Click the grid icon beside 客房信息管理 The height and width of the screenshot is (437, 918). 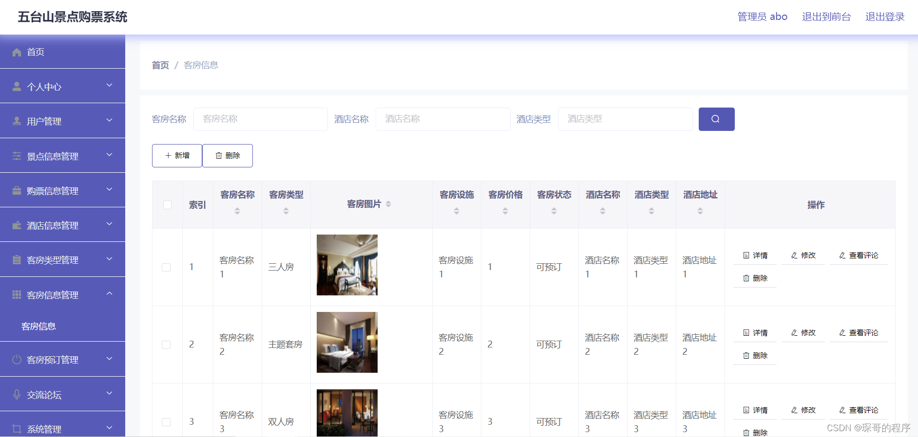pos(17,295)
